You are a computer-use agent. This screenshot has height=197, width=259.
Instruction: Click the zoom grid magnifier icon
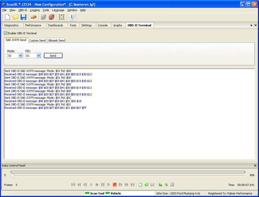click(x=172, y=185)
